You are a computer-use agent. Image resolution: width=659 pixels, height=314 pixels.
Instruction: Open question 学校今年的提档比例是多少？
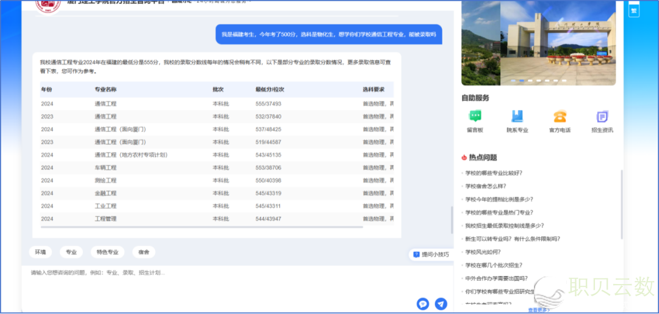pos(499,199)
